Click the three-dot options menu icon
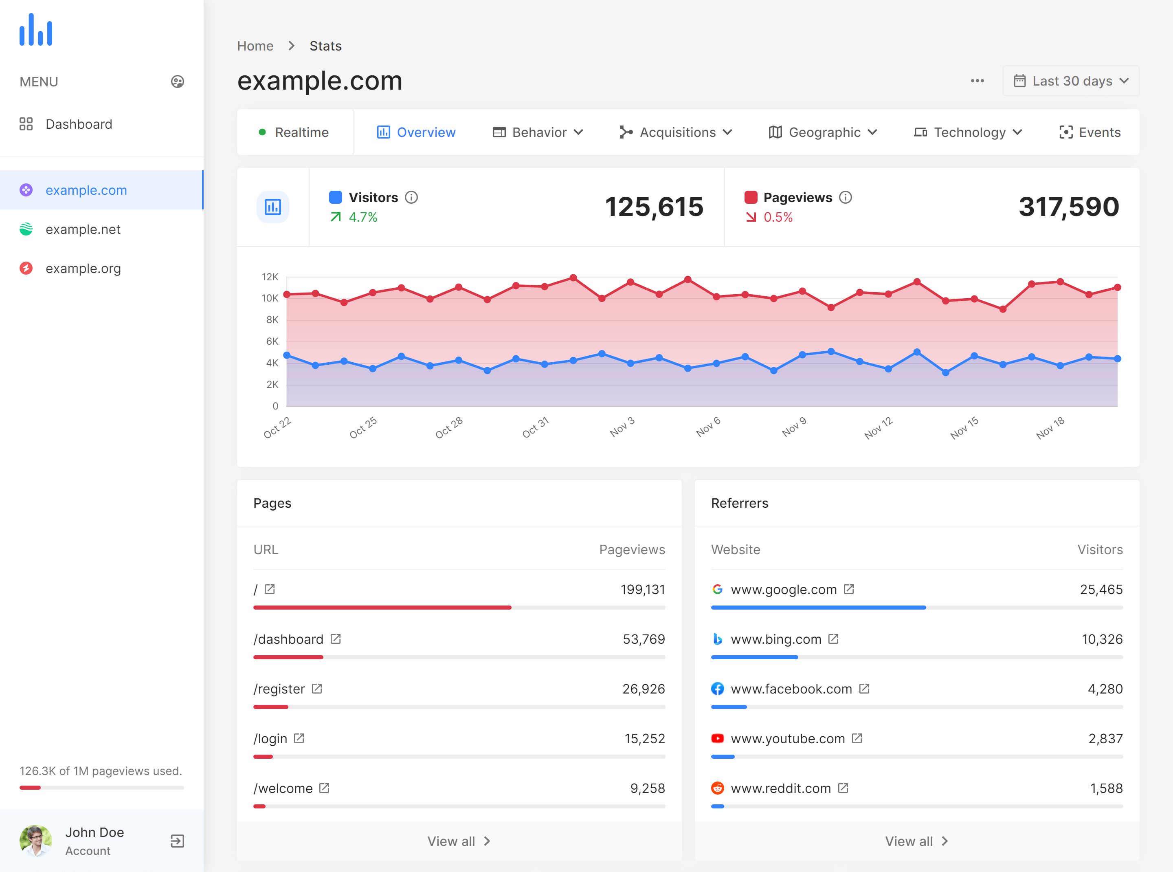 [976, 81]
